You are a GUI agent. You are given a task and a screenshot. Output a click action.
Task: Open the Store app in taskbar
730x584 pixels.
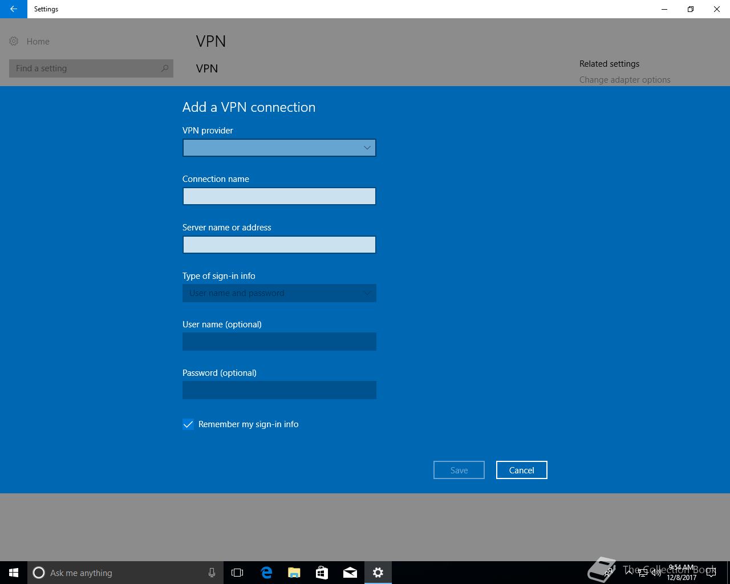(322, 573)
